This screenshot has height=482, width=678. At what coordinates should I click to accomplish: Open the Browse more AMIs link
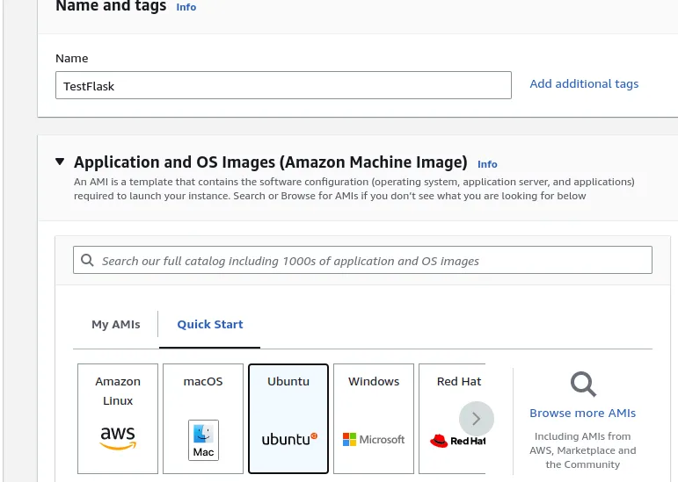pyautogui.click(x=582, y=413)
